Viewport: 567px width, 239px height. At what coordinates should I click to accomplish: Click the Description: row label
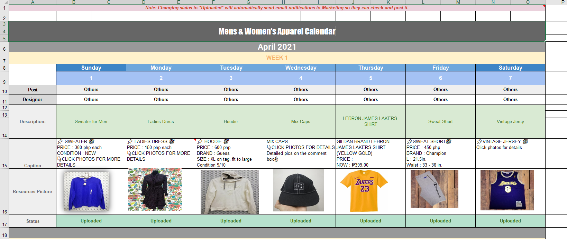pos(33,121)
